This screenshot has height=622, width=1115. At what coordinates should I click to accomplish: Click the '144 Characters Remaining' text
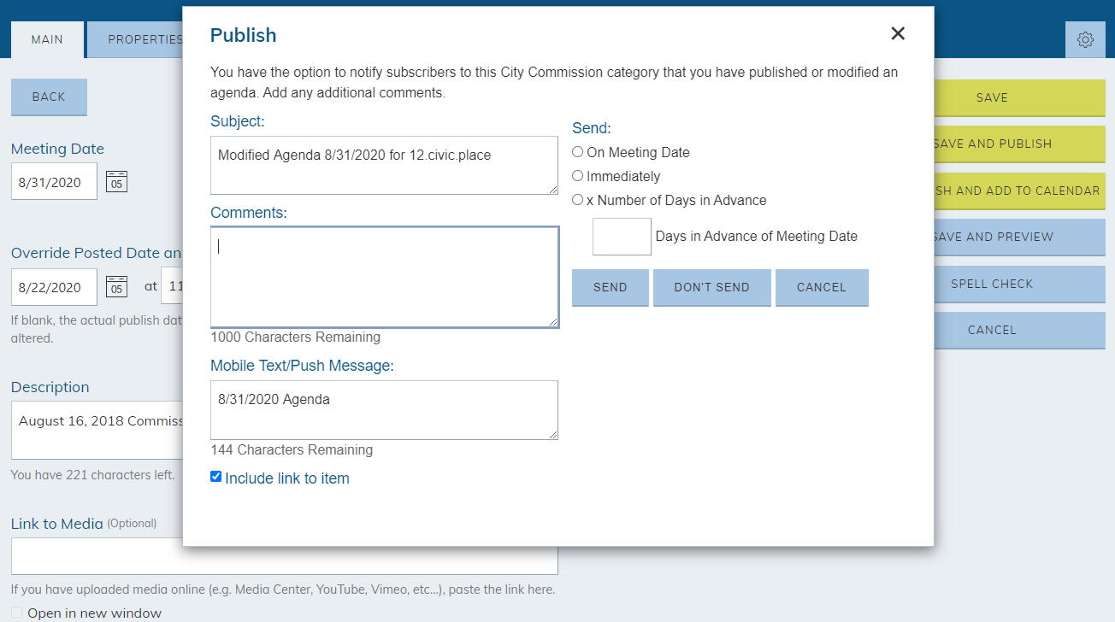(x=292, y=449)
